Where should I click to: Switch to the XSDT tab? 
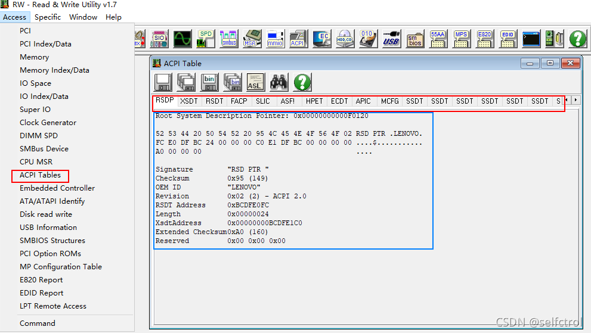[189, 101]
